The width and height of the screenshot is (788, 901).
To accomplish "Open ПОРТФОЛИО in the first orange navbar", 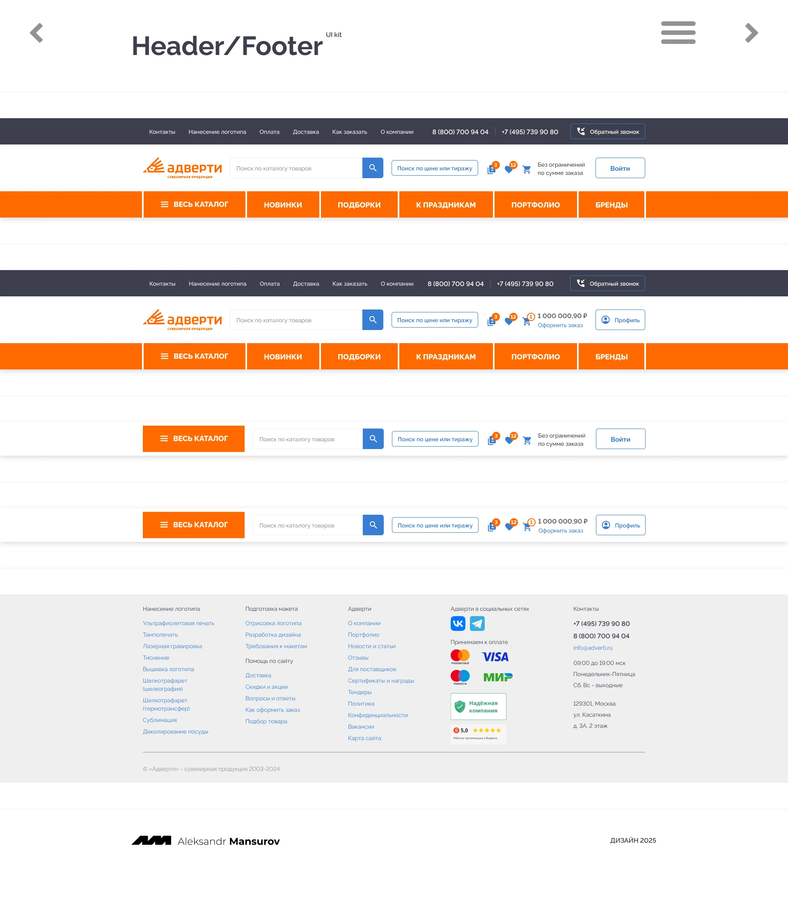I will [535, 204].
